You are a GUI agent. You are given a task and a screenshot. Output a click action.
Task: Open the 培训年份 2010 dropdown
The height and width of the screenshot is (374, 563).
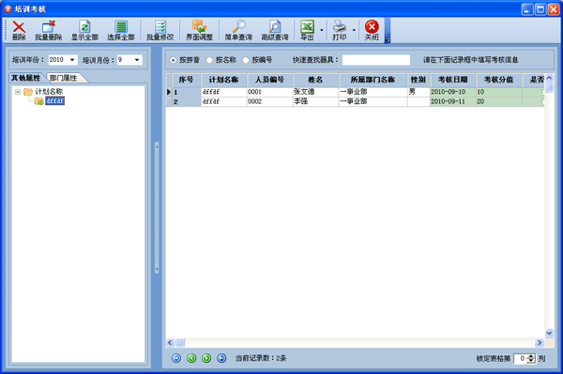pos(72,60)
